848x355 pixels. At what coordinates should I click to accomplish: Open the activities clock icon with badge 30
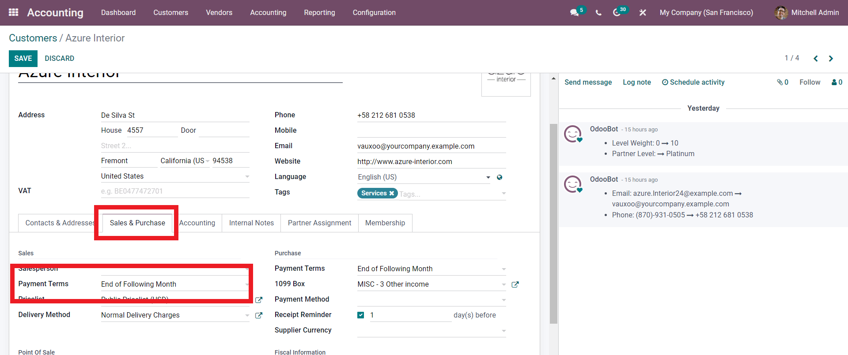click(617, 12)
